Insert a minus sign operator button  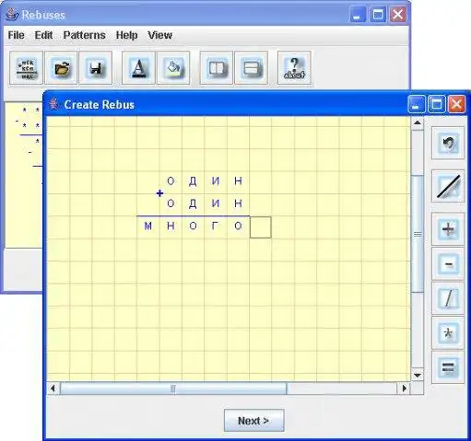pyautogui.click(x=448, y=264)
